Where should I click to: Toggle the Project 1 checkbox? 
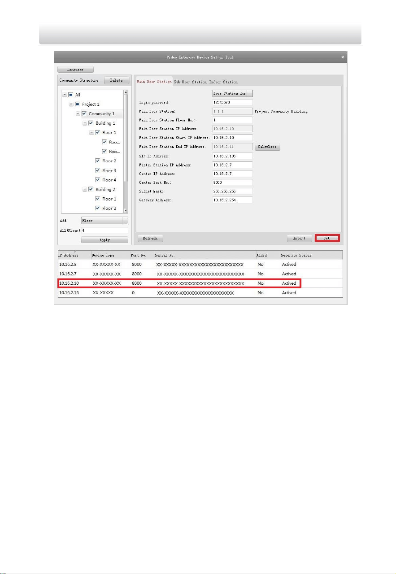tap(77, 104)
